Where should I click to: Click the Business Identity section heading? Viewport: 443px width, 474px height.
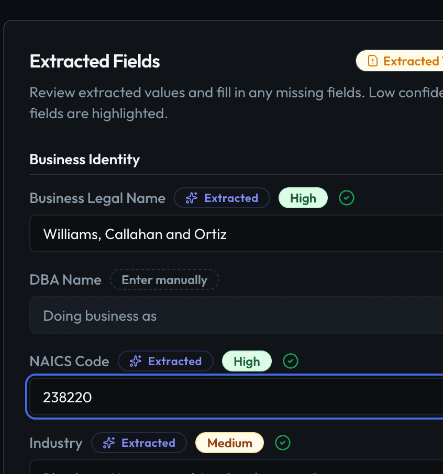click(85, 160)
